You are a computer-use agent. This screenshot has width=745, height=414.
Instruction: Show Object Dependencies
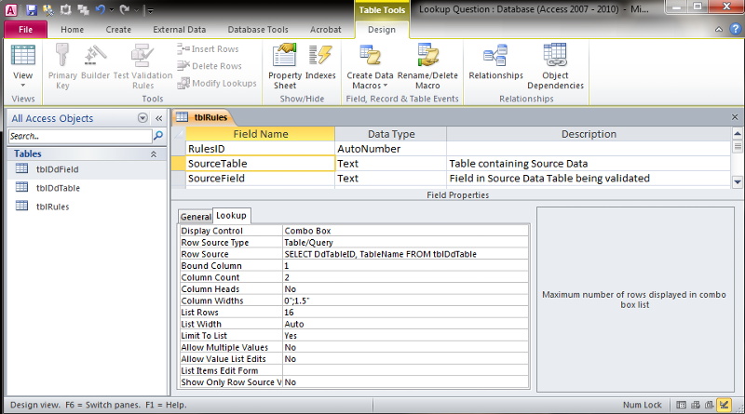(x=555, y=66)
